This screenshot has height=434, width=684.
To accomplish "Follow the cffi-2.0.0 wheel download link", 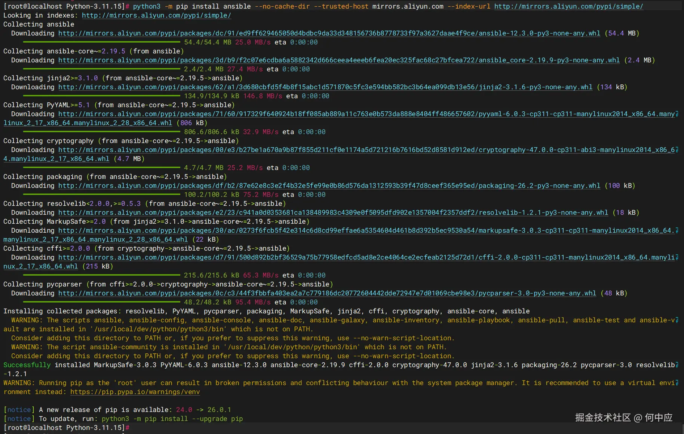I will pyautogui.click(x=366, y=257).
